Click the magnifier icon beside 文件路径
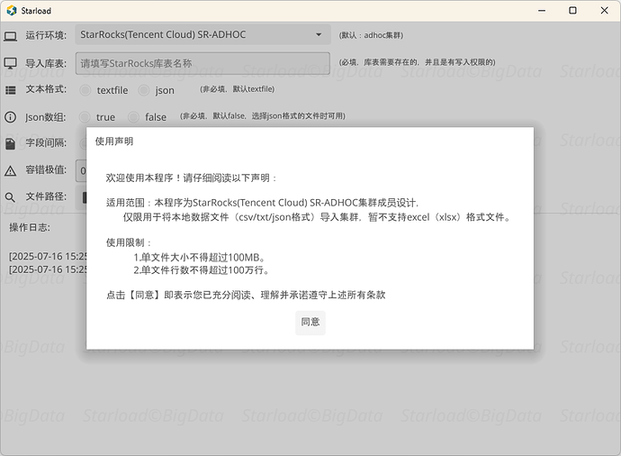621x456 pixels. [10, 197]
